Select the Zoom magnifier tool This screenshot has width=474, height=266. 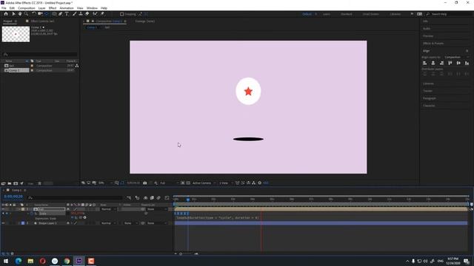(27, 14)
